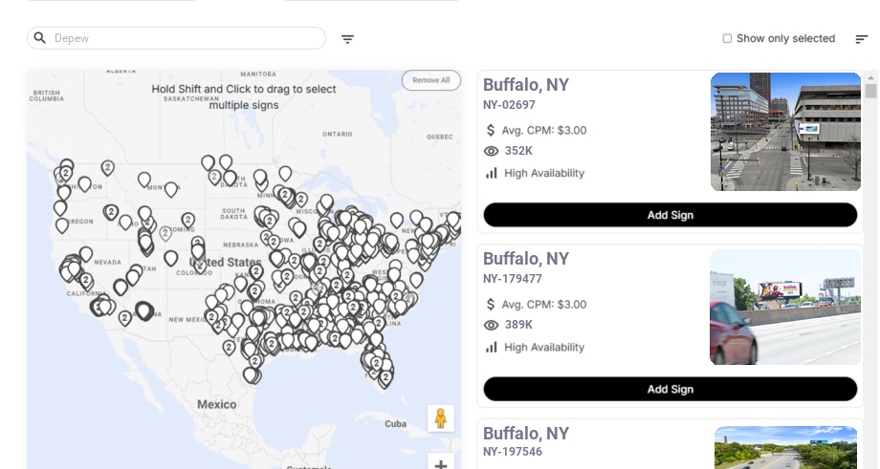Image resolution: width=880 pixels, height=469 pixels.
Task: Click the impressions eye icon for 352K
Action: [x=492, y=151]
